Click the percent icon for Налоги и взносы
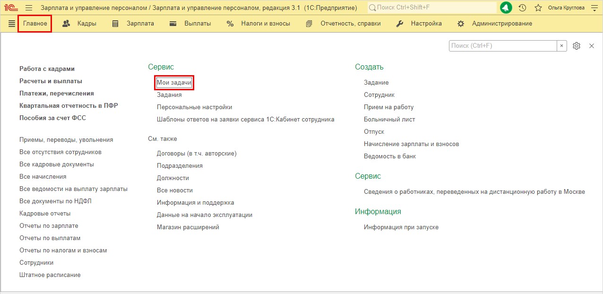 230,24
